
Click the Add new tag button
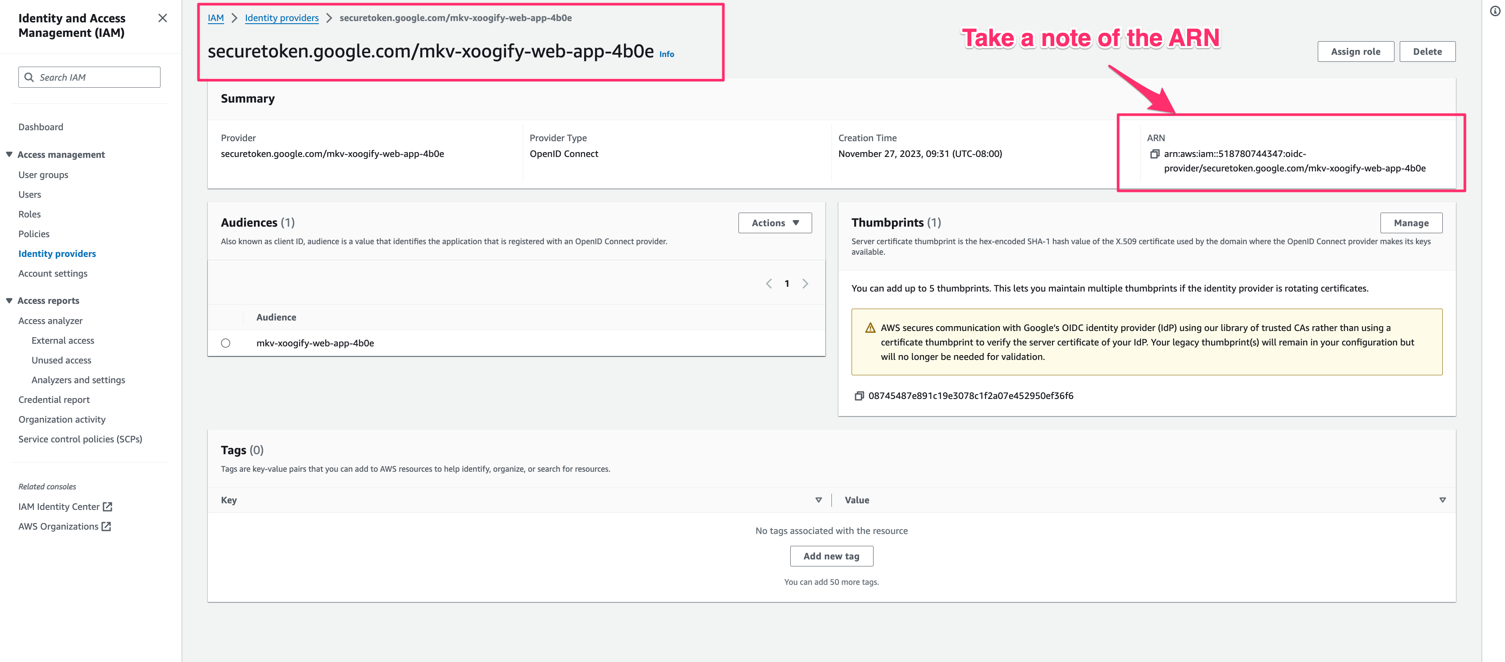(x=831, y=556)
